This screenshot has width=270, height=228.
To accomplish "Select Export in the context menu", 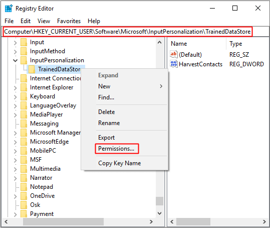I will point(125,138).
